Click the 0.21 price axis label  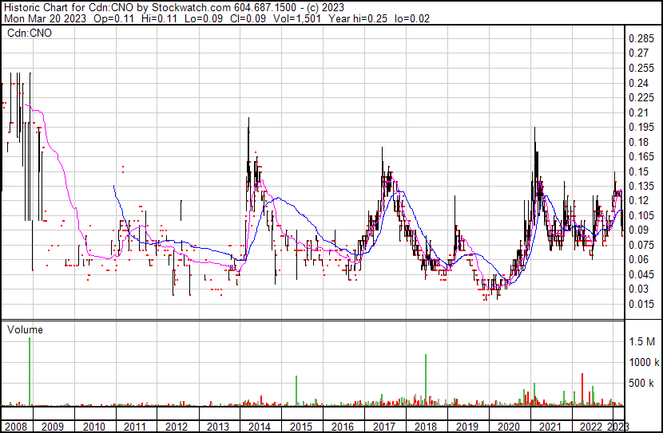639,112
